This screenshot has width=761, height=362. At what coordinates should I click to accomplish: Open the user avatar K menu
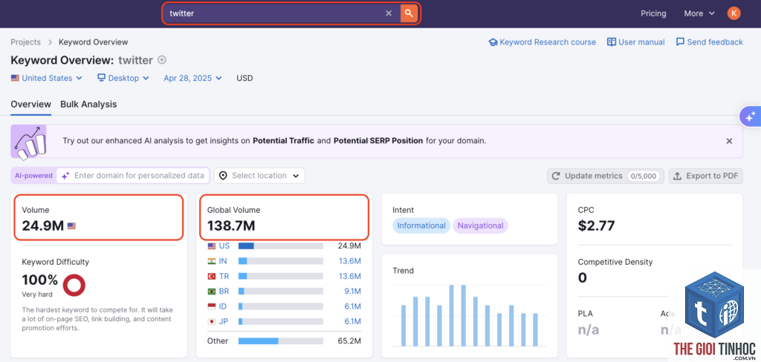pyautogui.click(x=734, y=13)
